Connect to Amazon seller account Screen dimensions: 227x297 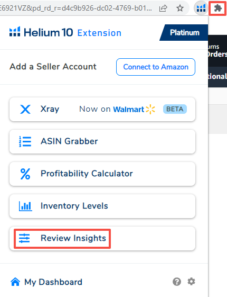(156, 67)
